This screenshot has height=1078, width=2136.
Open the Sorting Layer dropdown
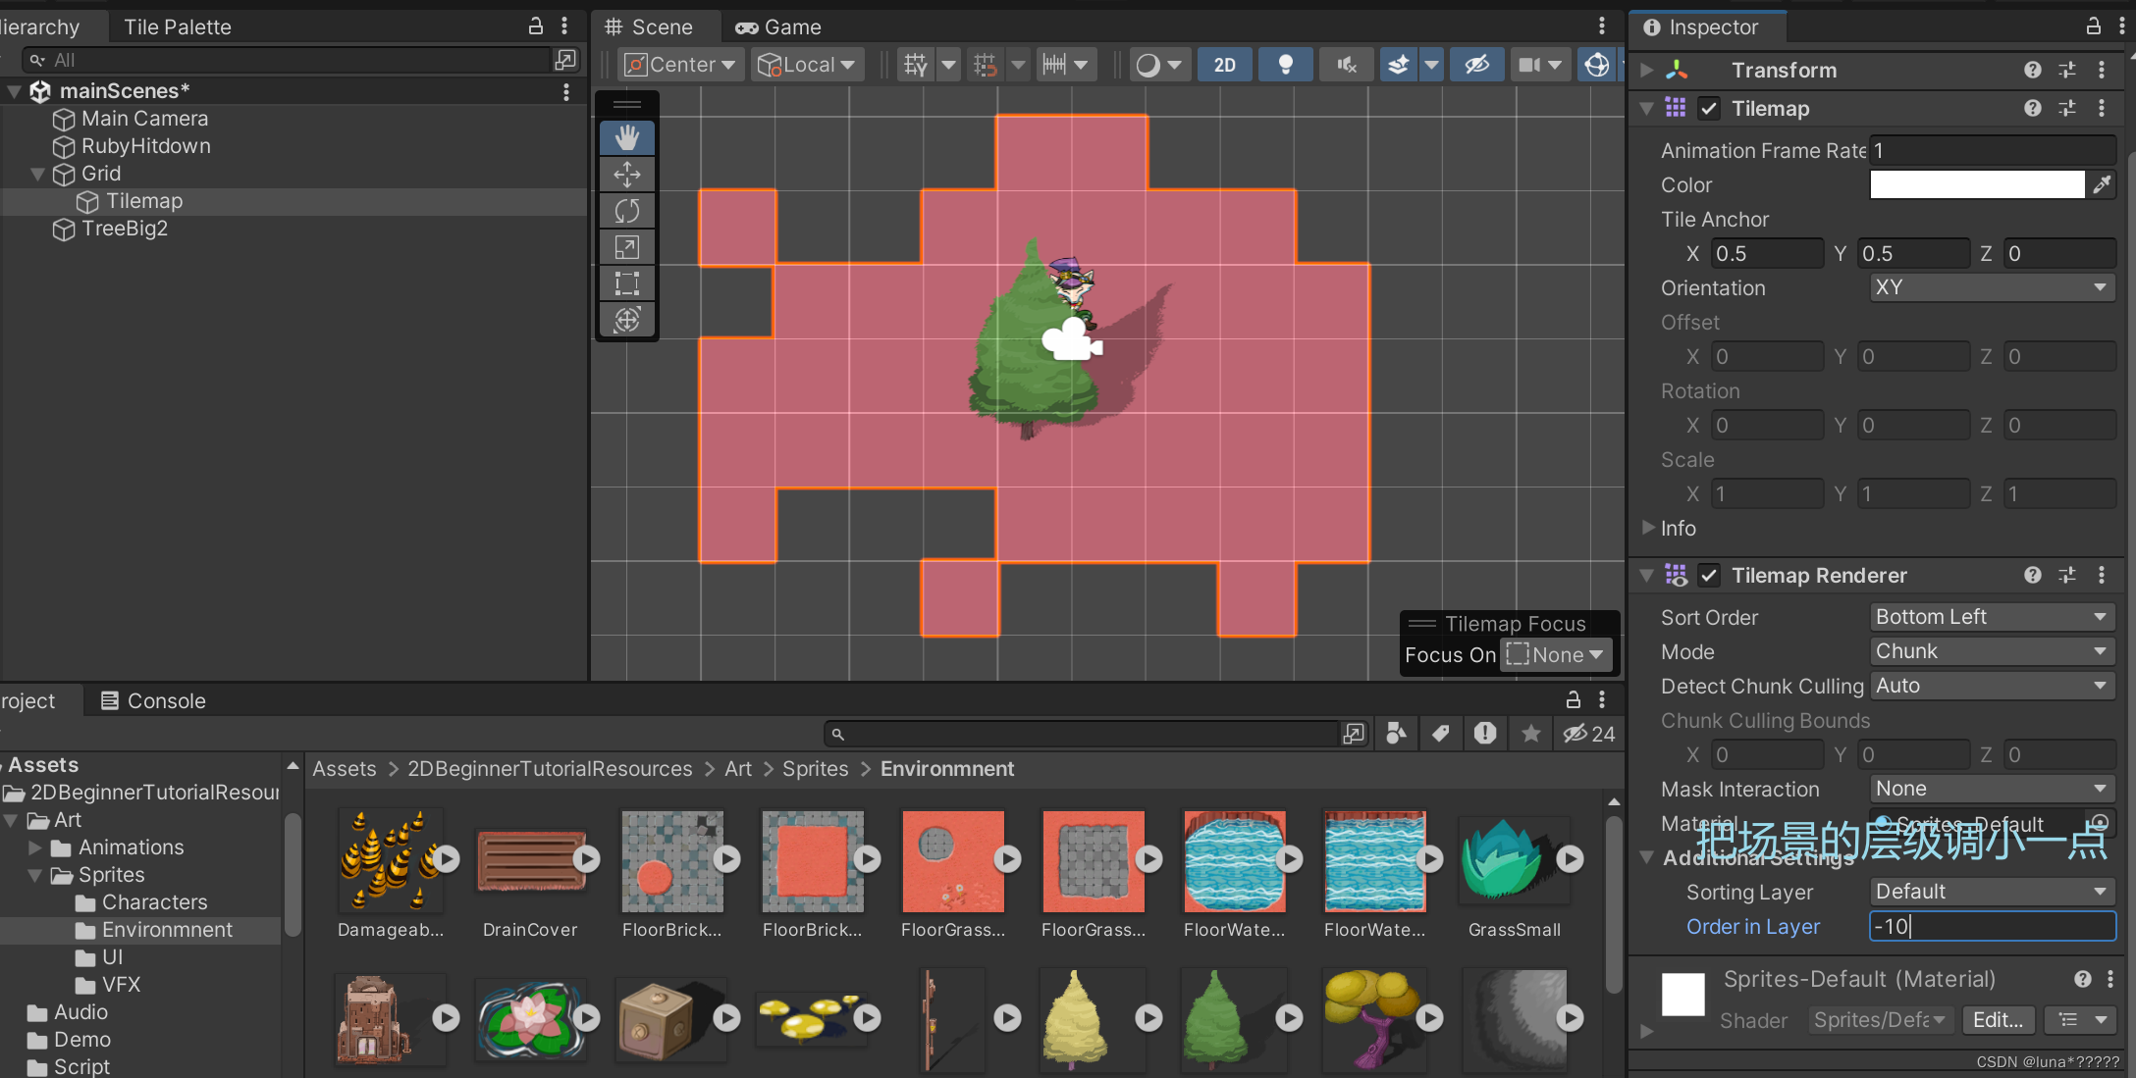click(1992, 892)
